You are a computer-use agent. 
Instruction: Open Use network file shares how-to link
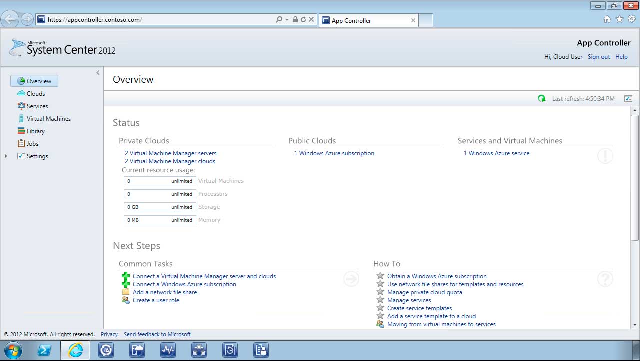click(455, 284)
